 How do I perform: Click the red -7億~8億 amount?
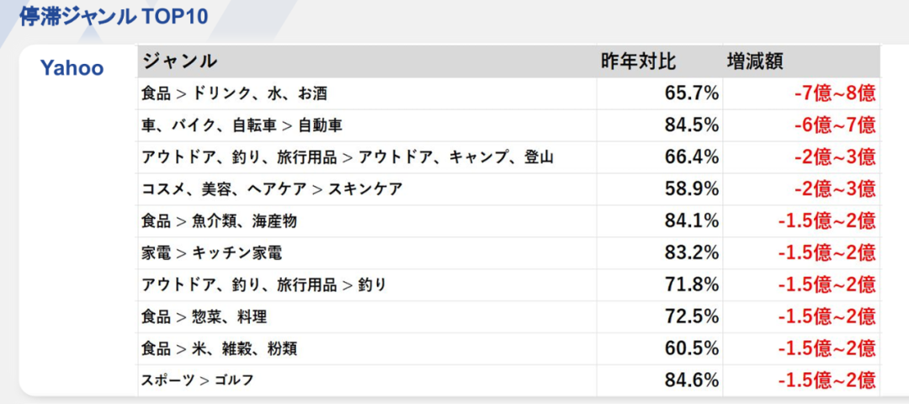pyautogui.click(x=834, y=93)
